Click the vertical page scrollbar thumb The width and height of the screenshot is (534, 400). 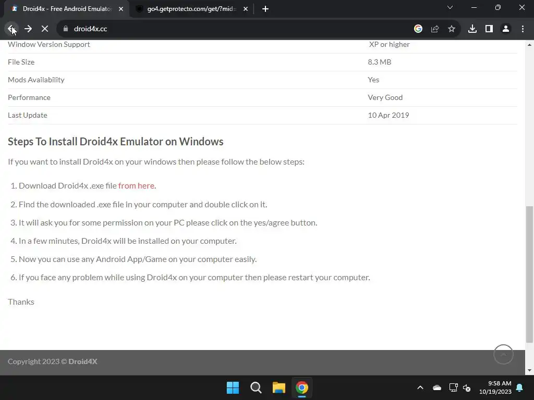(529, 274)
